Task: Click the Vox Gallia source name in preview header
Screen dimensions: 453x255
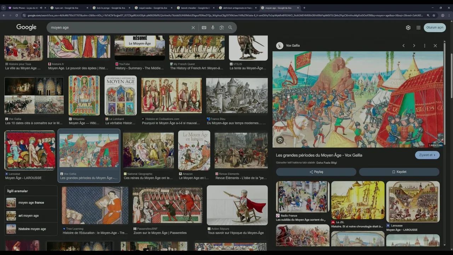Action: (293, 46)
